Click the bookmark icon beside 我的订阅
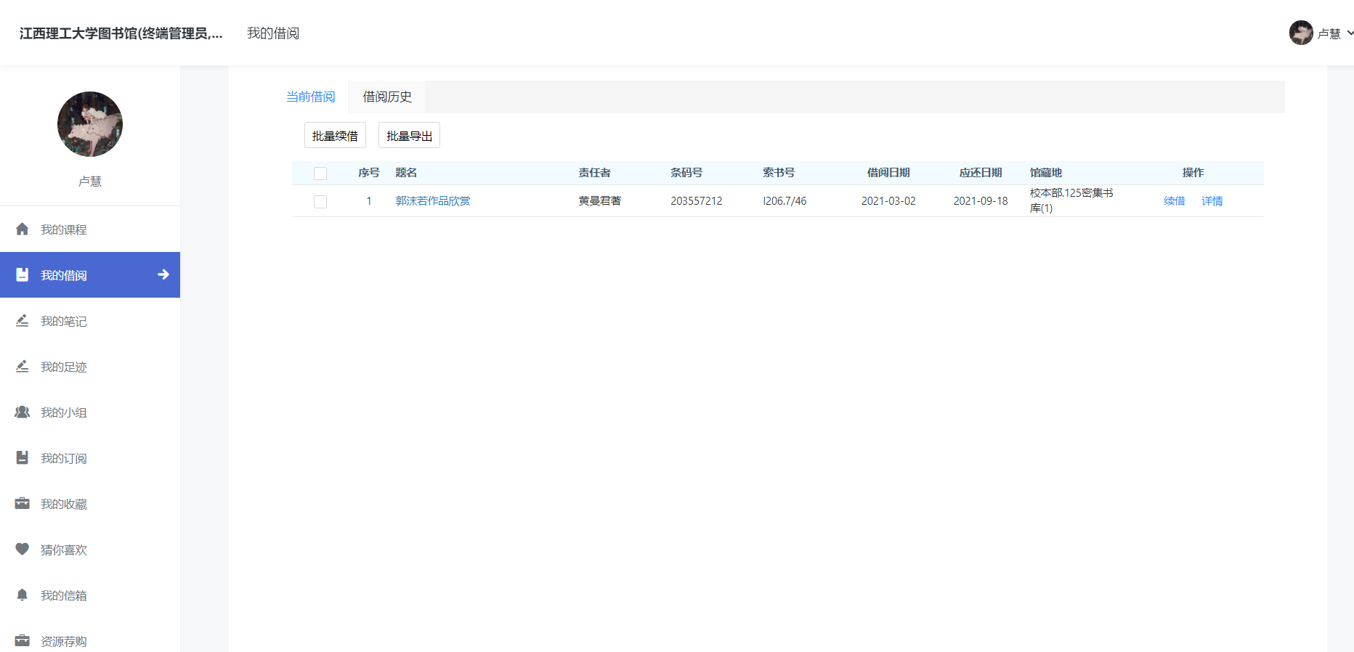The height and width of the screenshot is (652, 1354). click(23, 458)
